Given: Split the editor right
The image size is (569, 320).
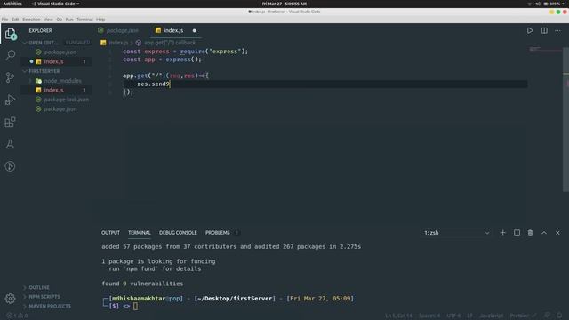Looking at the screenshot, I should 544,30.
